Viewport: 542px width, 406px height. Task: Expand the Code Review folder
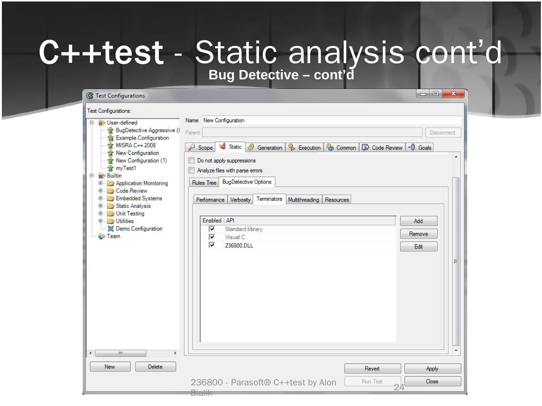(x=101, y=191)
